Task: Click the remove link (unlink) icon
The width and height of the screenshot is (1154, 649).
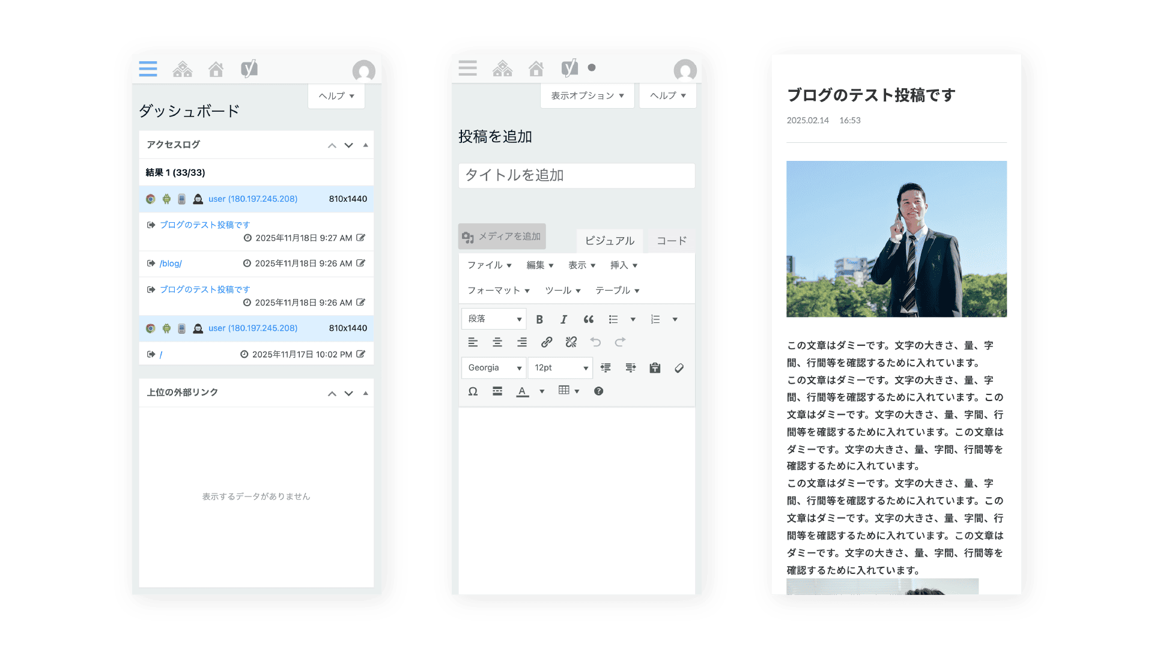Action: [x=571, y=342]
